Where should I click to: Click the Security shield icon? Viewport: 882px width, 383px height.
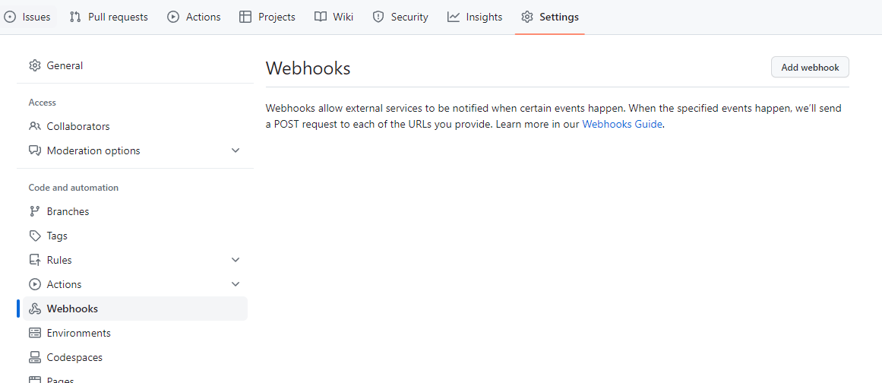(x=378, y=17)
